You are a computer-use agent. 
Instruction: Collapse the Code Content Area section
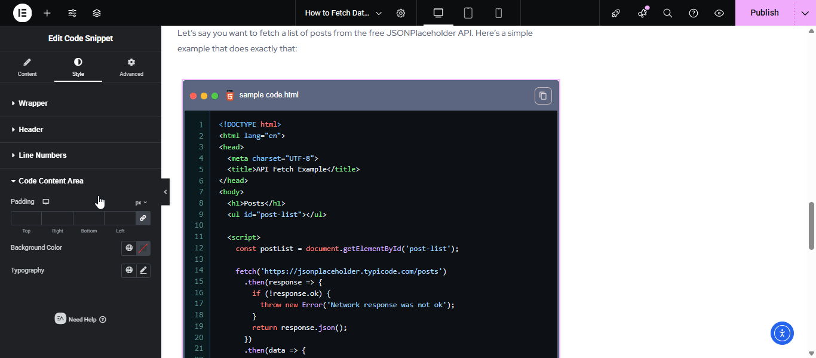(81, 181)
